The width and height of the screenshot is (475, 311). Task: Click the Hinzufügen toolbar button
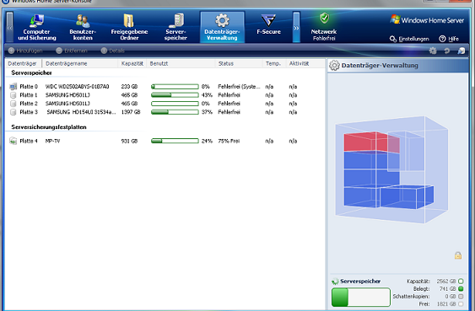point(25,51)
